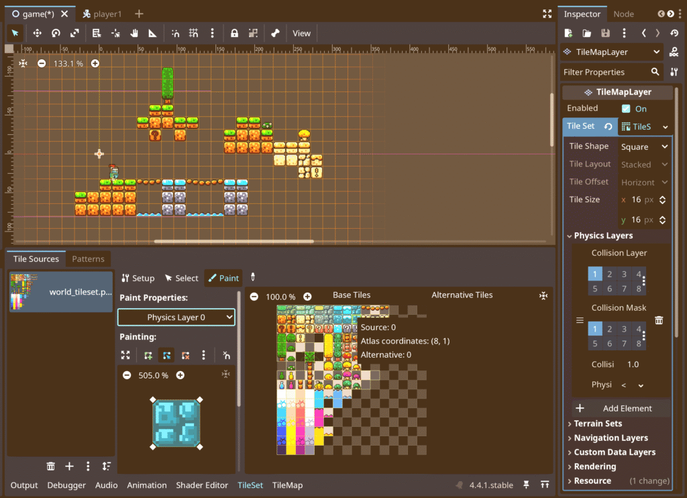Toggle the Enabled On checkbox
The width and height of the screenshot is (687, 498).
click(626, 109)
